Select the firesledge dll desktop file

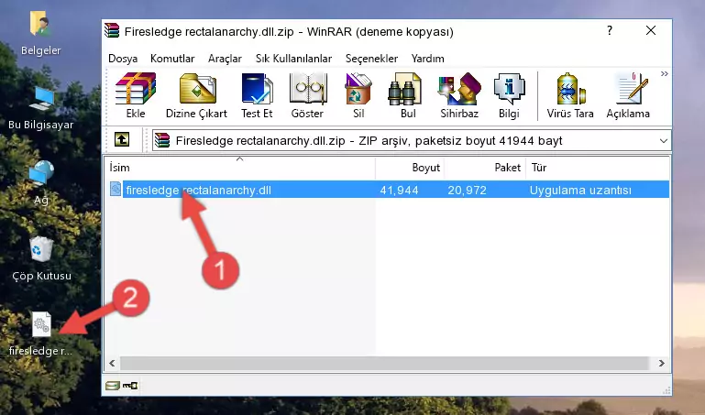coord(41,334)
